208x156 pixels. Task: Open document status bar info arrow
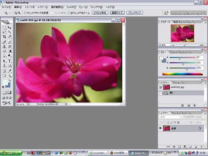tap(66, 104)
